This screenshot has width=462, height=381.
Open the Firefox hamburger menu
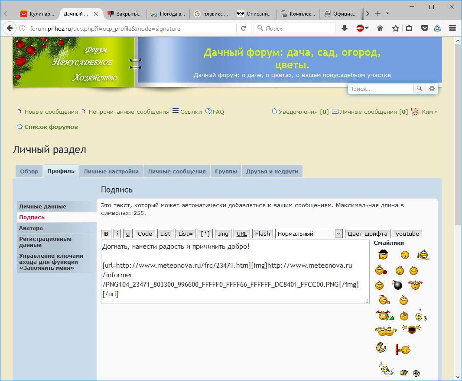pyautogui.click(x=452, y=28)
